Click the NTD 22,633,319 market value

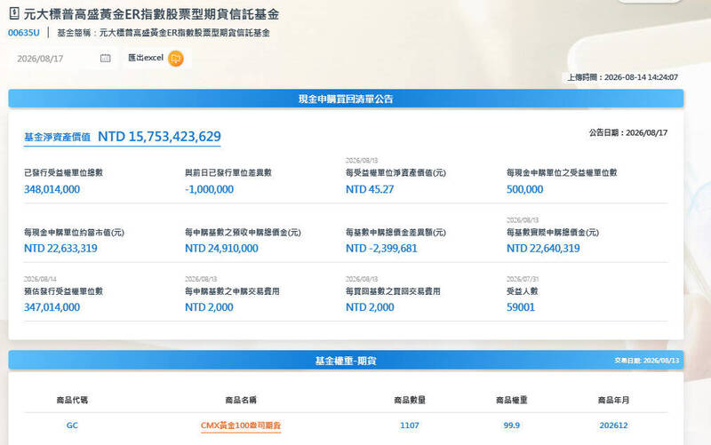pos(60,249)
